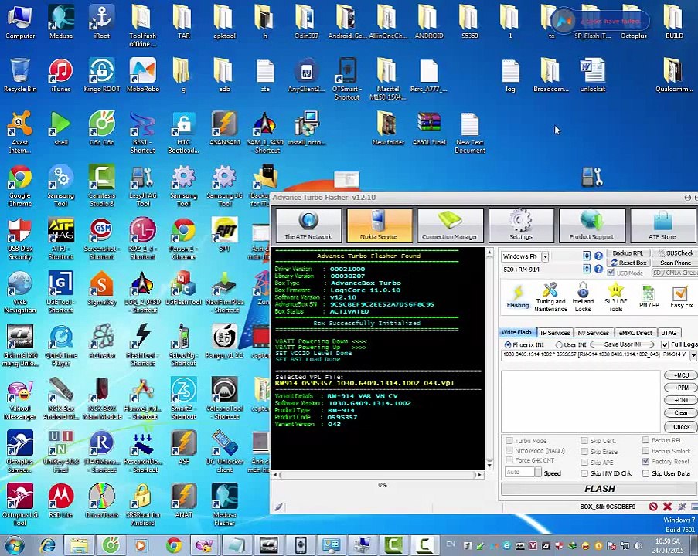Viewport: 698px width, 556px height.
Task: Open the A850L Final archive on desktop
Action: point(429,128)
